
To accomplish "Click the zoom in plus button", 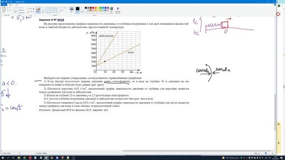I will pyautogui.click(x=273, y=153).
